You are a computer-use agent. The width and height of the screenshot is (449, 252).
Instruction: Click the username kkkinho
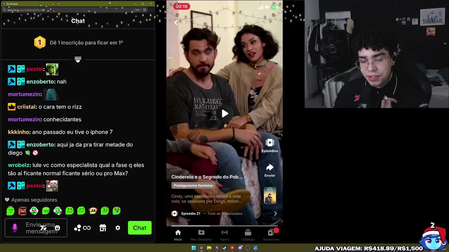click(19, 132)
